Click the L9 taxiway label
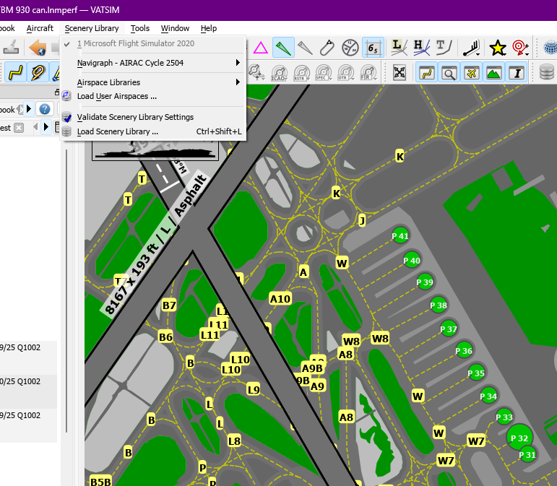The image size is (557, 486). click(x=254, y=390)
